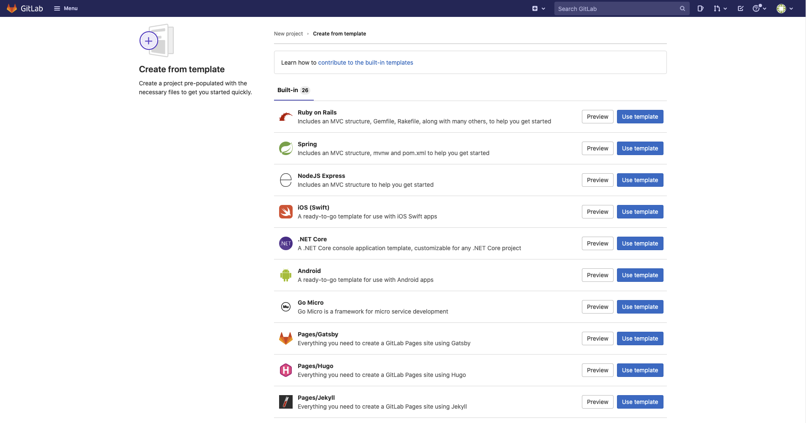
Task: Click the Pages/Hugo hexagon icon
Action: (286, 370)
